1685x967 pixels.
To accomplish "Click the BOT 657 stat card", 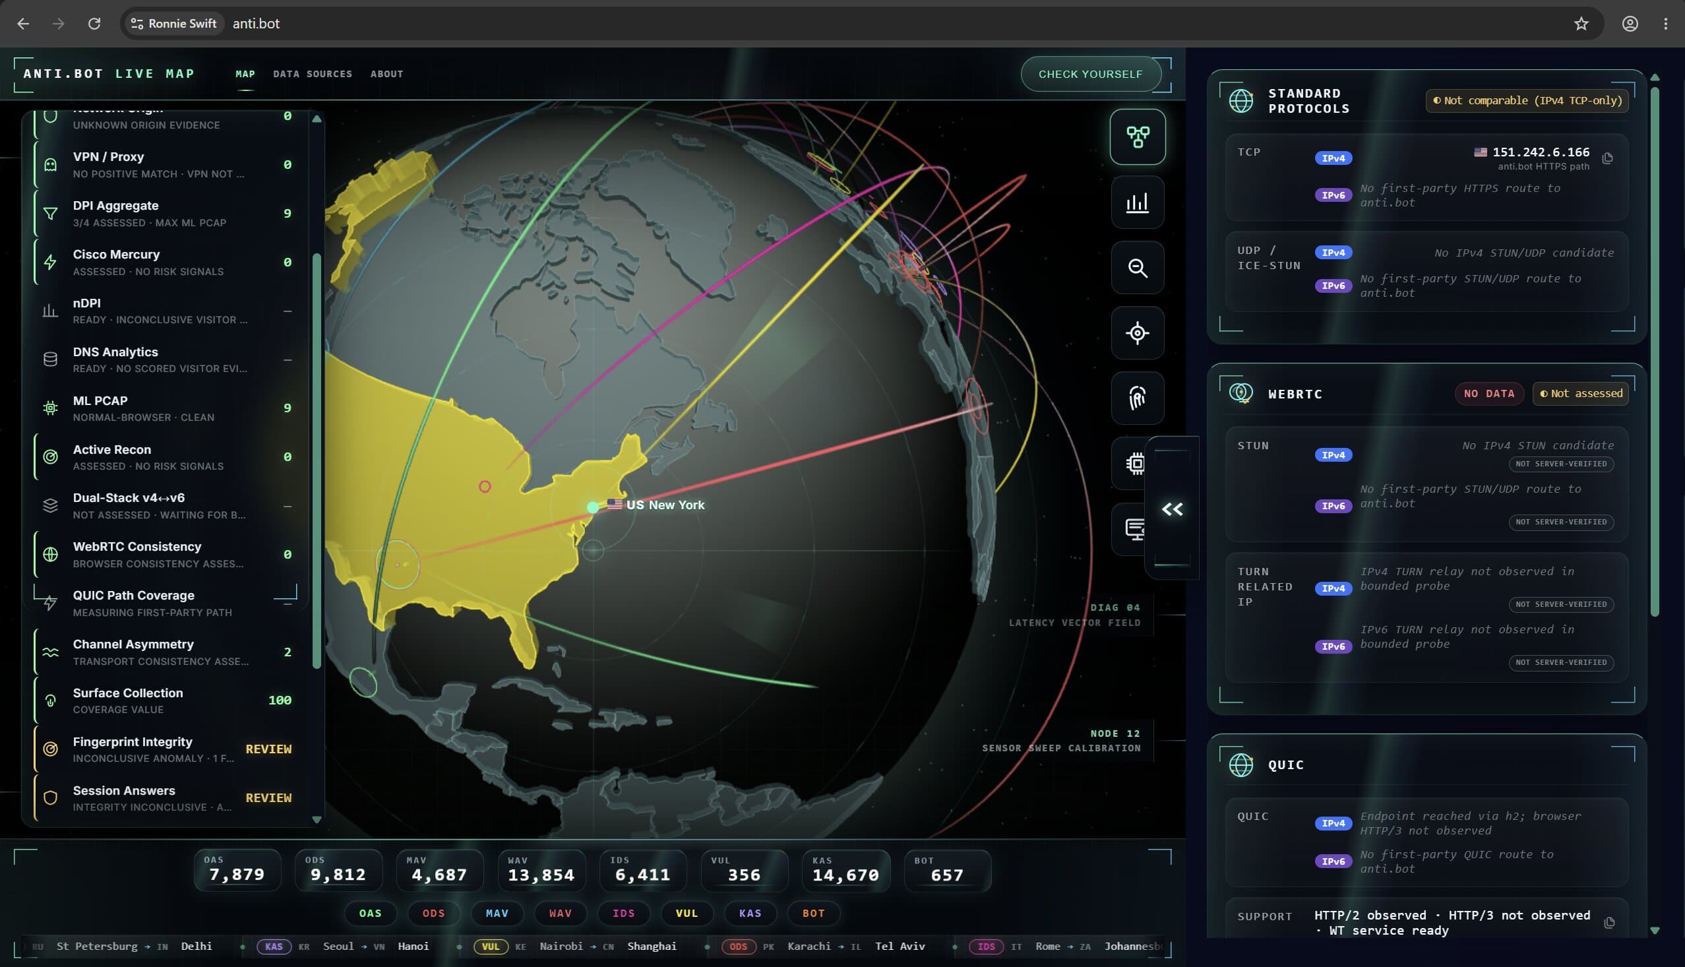I will [x=948, y=870].
